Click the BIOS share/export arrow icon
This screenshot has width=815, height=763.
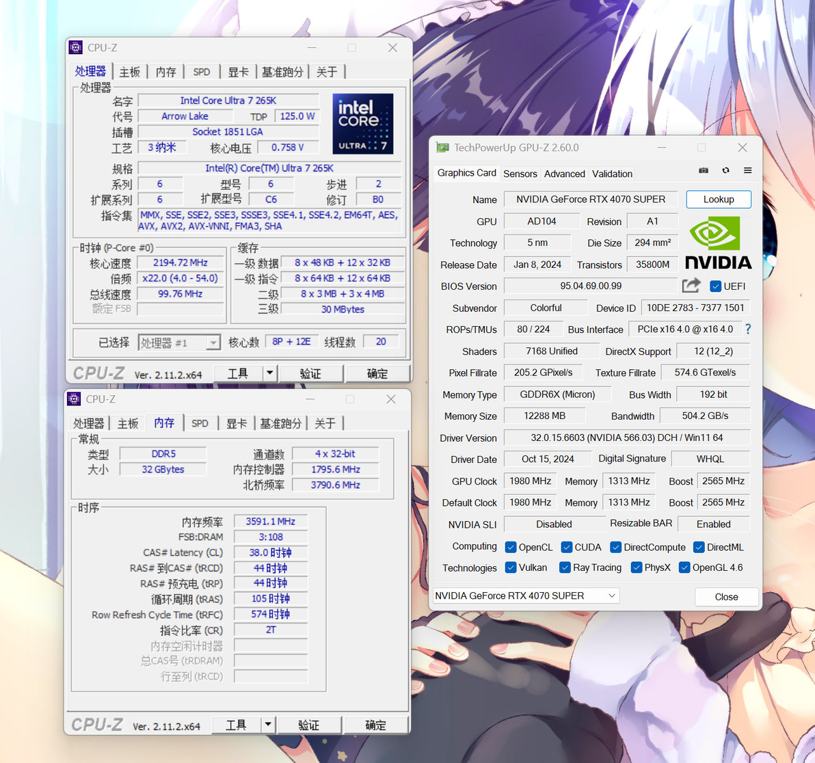[691, 285]
